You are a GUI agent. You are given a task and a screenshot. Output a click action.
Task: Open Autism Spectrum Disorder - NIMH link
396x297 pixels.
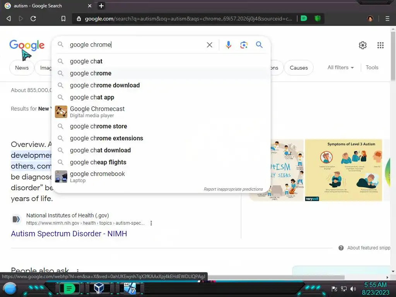[x=69, y=234]
